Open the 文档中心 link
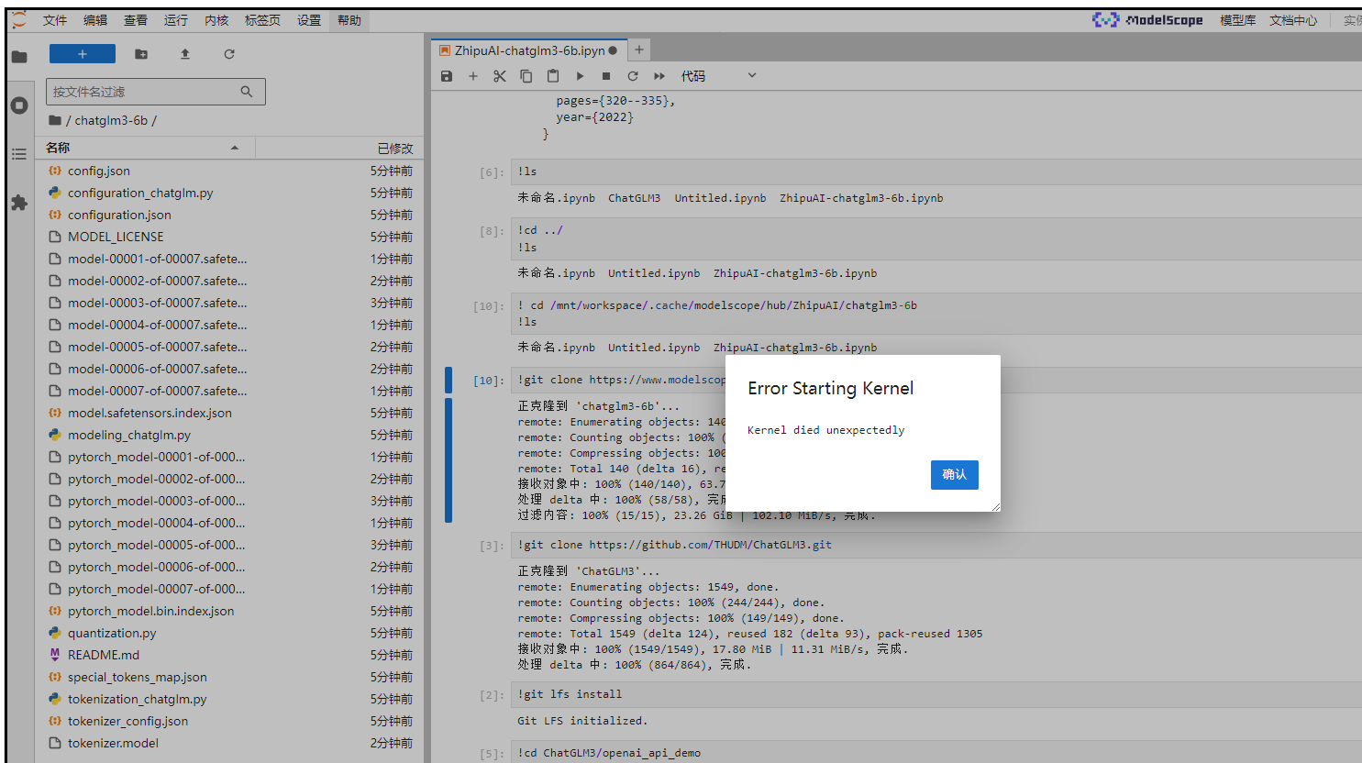Screen dimensions: 1362x763 [1293, 20]
